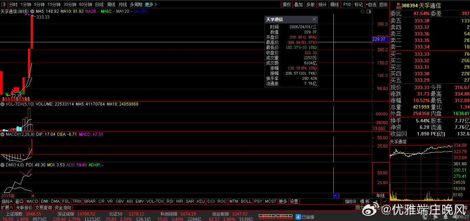Open the 画线 drawing tools
This screenshot has width=470, height=221.
point(334,4)
